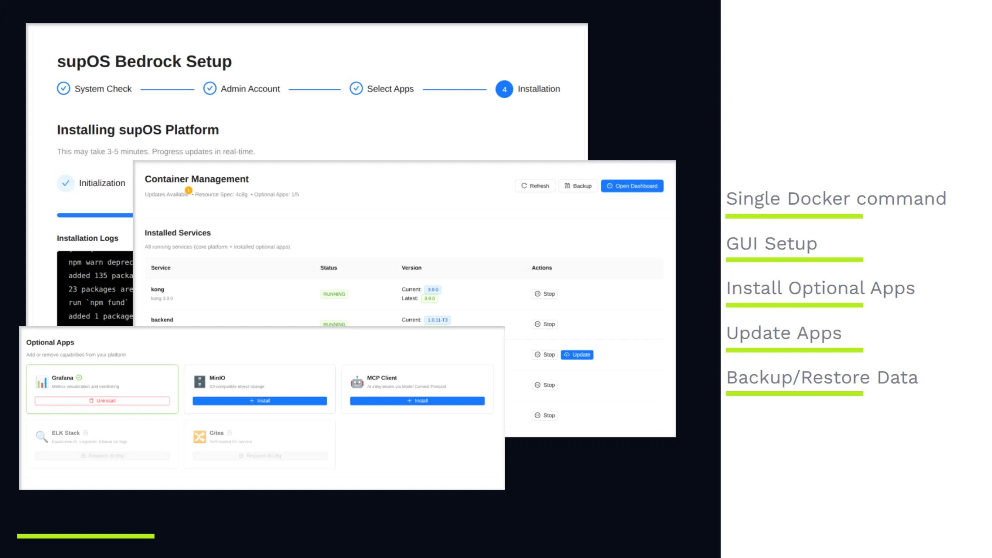Stop the backend service
This screenshot has height=558, width=992.
(545, 324)
